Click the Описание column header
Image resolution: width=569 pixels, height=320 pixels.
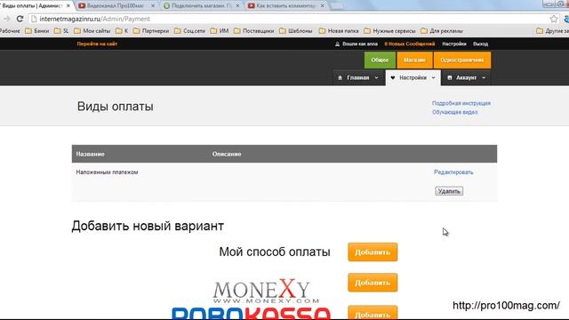point(227,154)
